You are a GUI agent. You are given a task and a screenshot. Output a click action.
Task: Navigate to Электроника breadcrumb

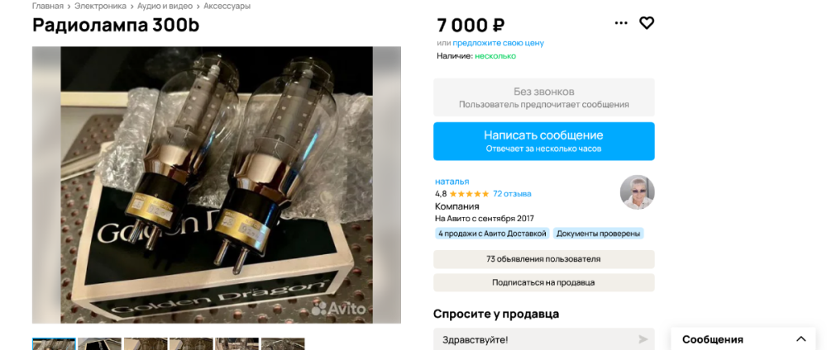tap(100, 7)
